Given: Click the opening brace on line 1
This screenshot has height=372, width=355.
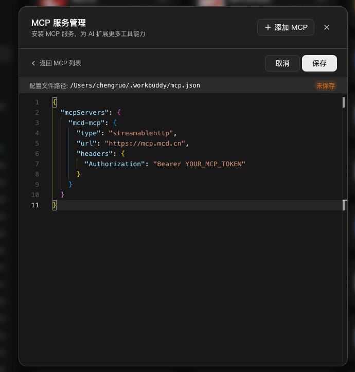Looking at the screenshot, I should coord(55,102).
